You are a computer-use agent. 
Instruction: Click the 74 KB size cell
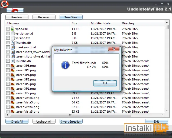(x=76, y=98)
